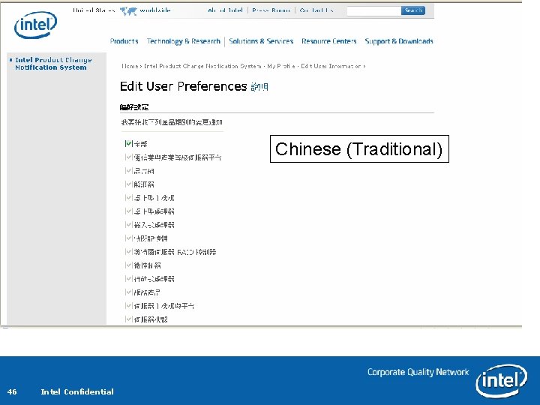This screenshot has height=405, width=540.
Task: Open the Products menu
Action: 124,41
